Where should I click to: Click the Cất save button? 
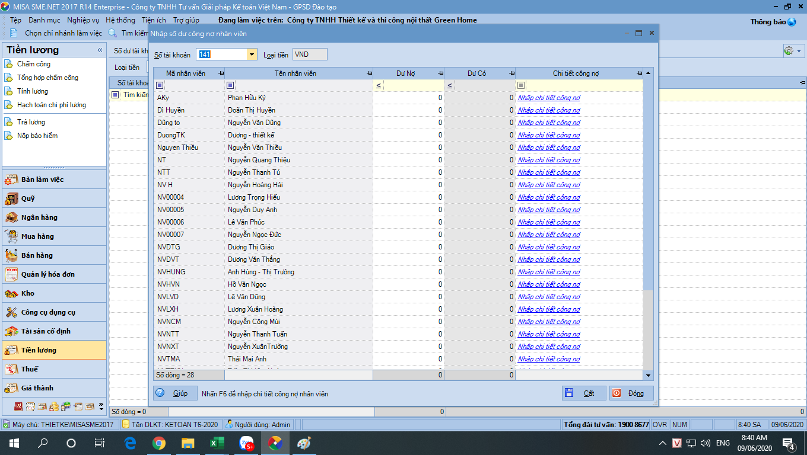coord(584,393)
